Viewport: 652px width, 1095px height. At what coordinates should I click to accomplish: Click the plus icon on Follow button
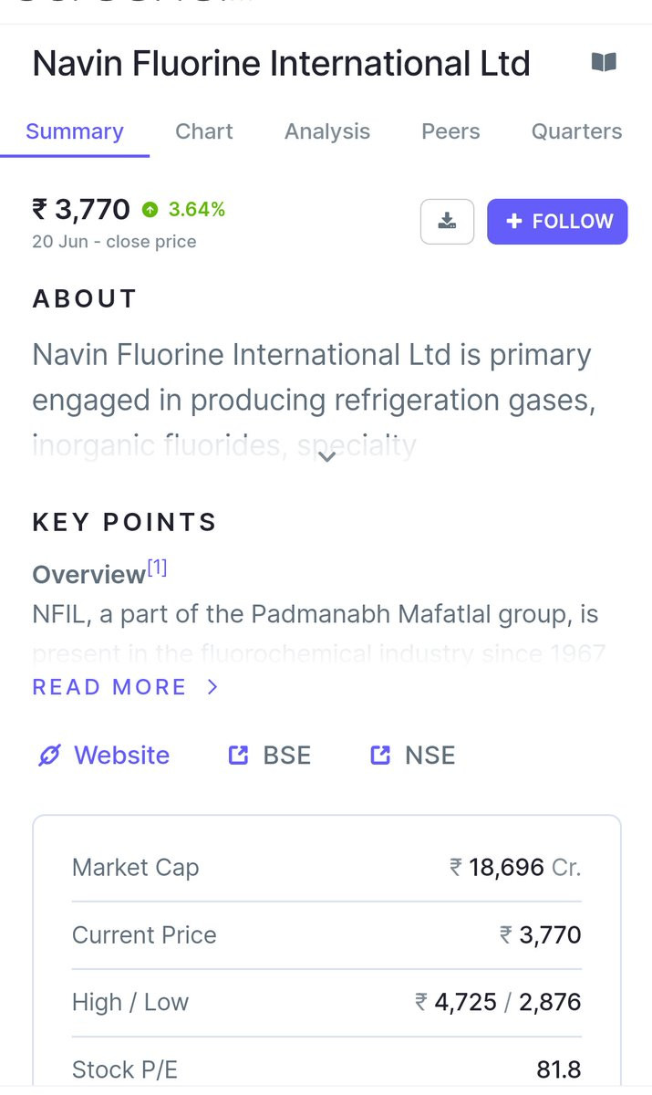tap(513, 222)
